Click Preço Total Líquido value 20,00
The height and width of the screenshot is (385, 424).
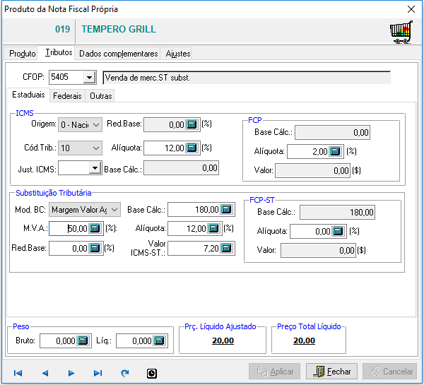[x=304, y=340]
